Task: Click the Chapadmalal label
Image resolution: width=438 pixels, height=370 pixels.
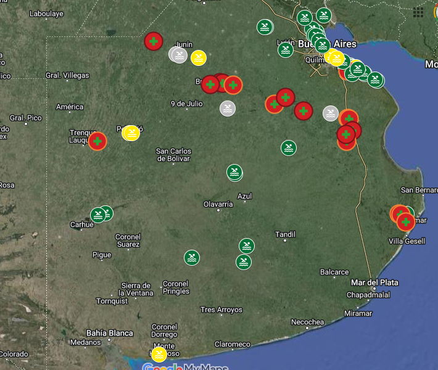Action: point(368,295)
